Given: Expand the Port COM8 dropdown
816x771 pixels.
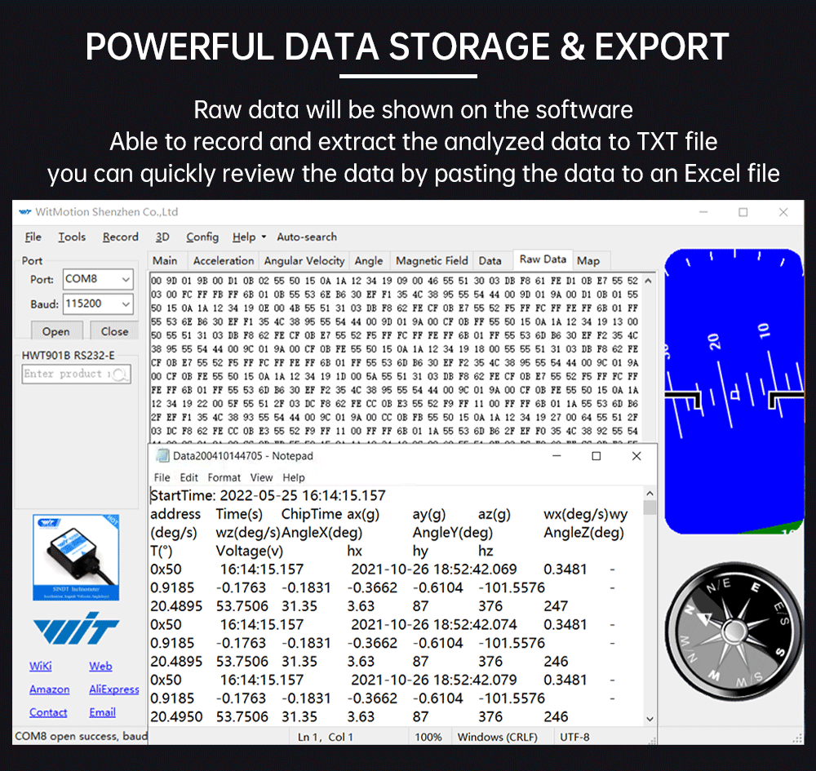Looking at the screenshot, I should (x=126, y=279).
